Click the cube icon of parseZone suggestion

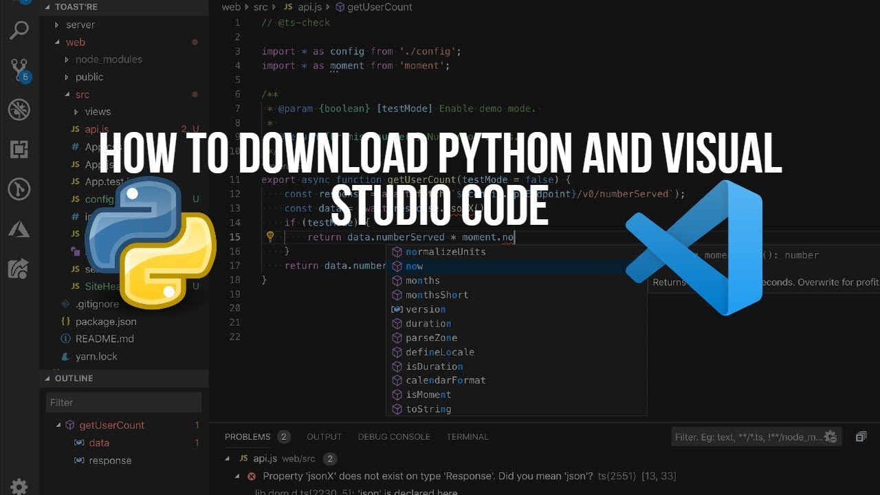coord(397,338)
